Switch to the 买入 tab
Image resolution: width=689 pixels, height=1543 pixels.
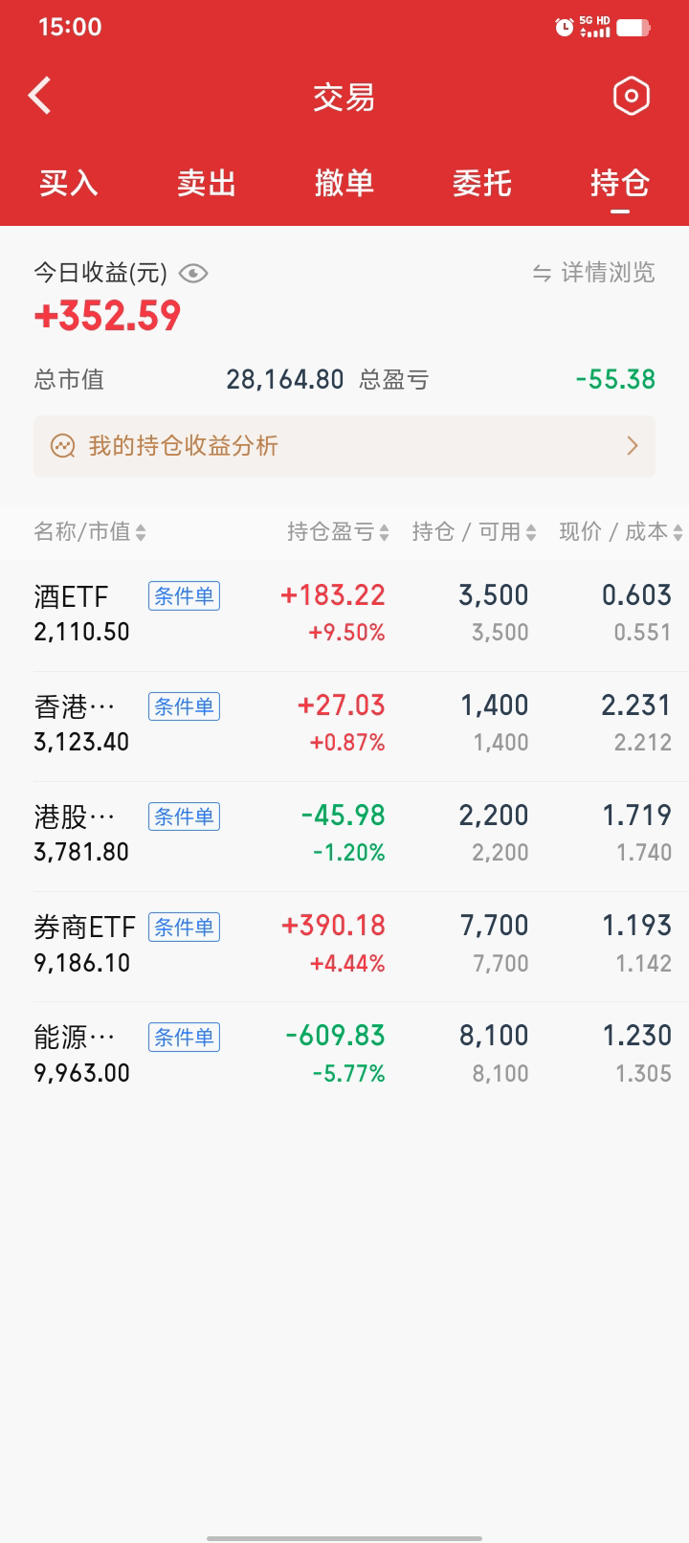point(69,182)
